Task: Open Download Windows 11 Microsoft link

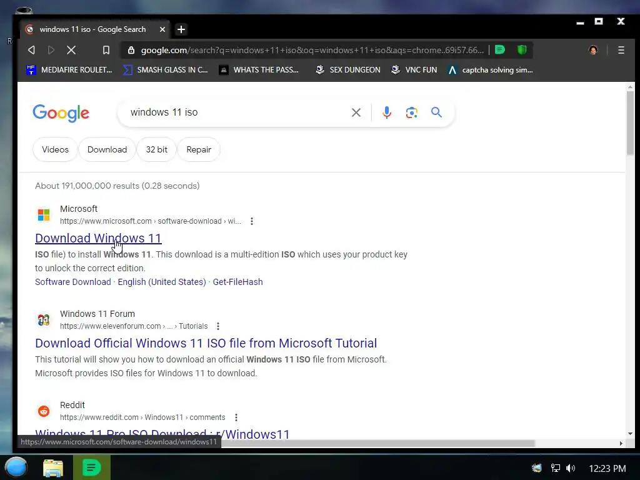Action: click(x=98, y=238)
